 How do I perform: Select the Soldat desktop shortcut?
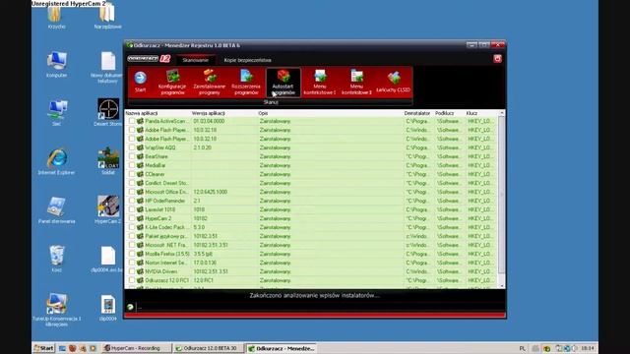click(x=108, y=161)
